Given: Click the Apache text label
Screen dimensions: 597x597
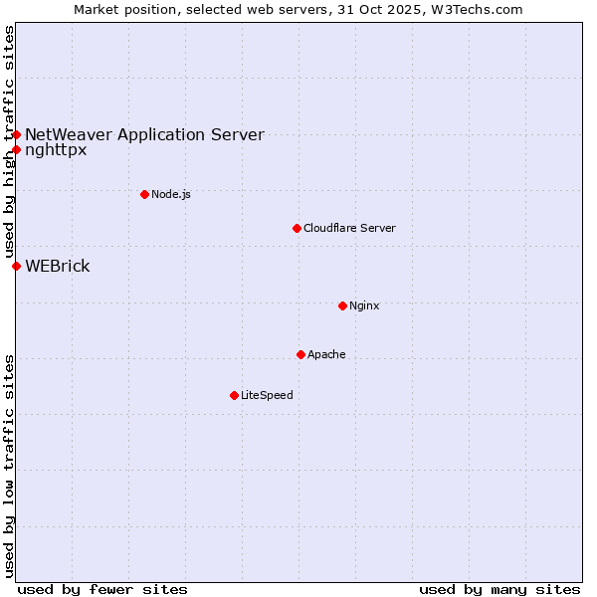Looking at the screenshot, I should 326,354.
